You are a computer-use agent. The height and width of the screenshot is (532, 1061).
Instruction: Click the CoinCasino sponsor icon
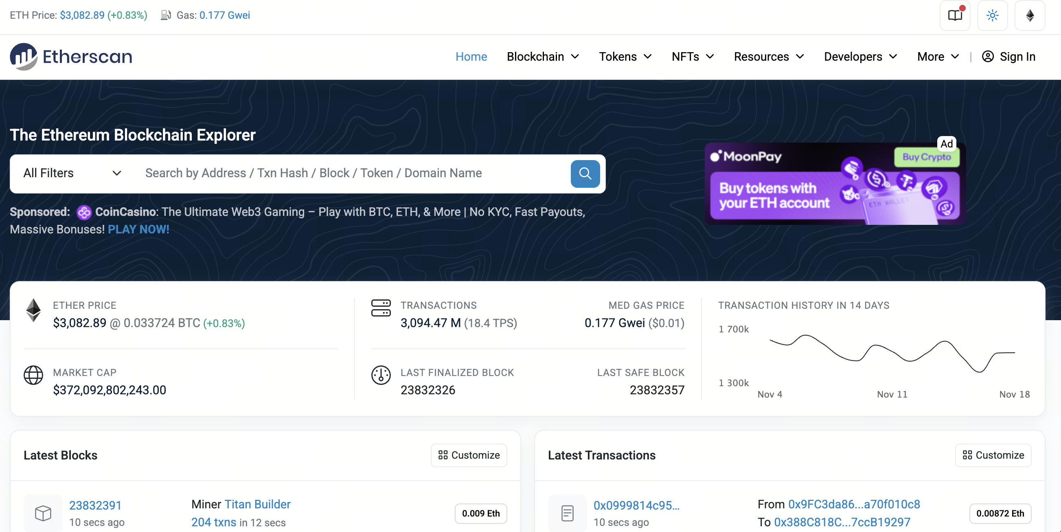coord(84,212)
